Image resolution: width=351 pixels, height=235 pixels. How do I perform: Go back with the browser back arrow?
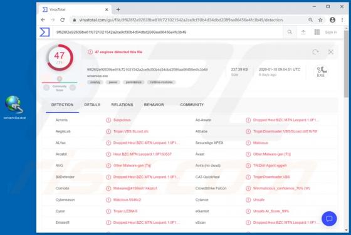pos(43,20)
